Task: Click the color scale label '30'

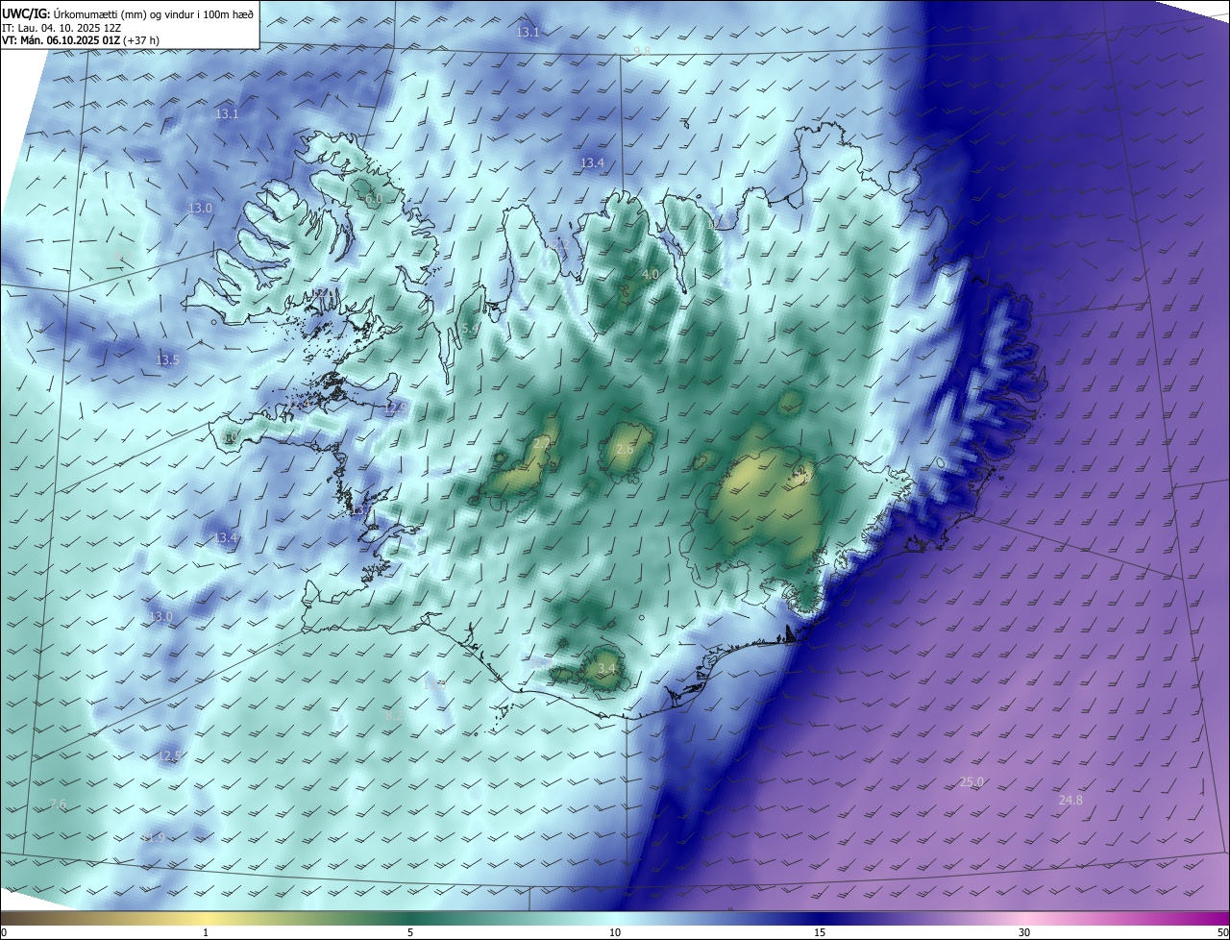Action: pos(1024,932)
